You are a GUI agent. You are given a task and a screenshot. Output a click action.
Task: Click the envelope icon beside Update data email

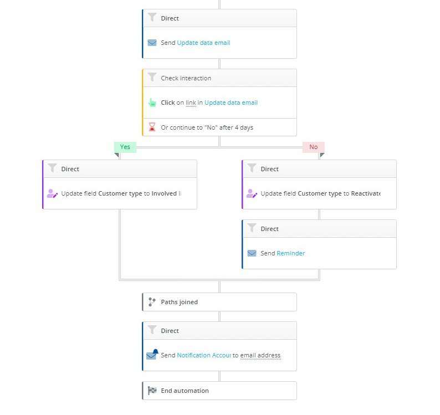tap(152, 43)
